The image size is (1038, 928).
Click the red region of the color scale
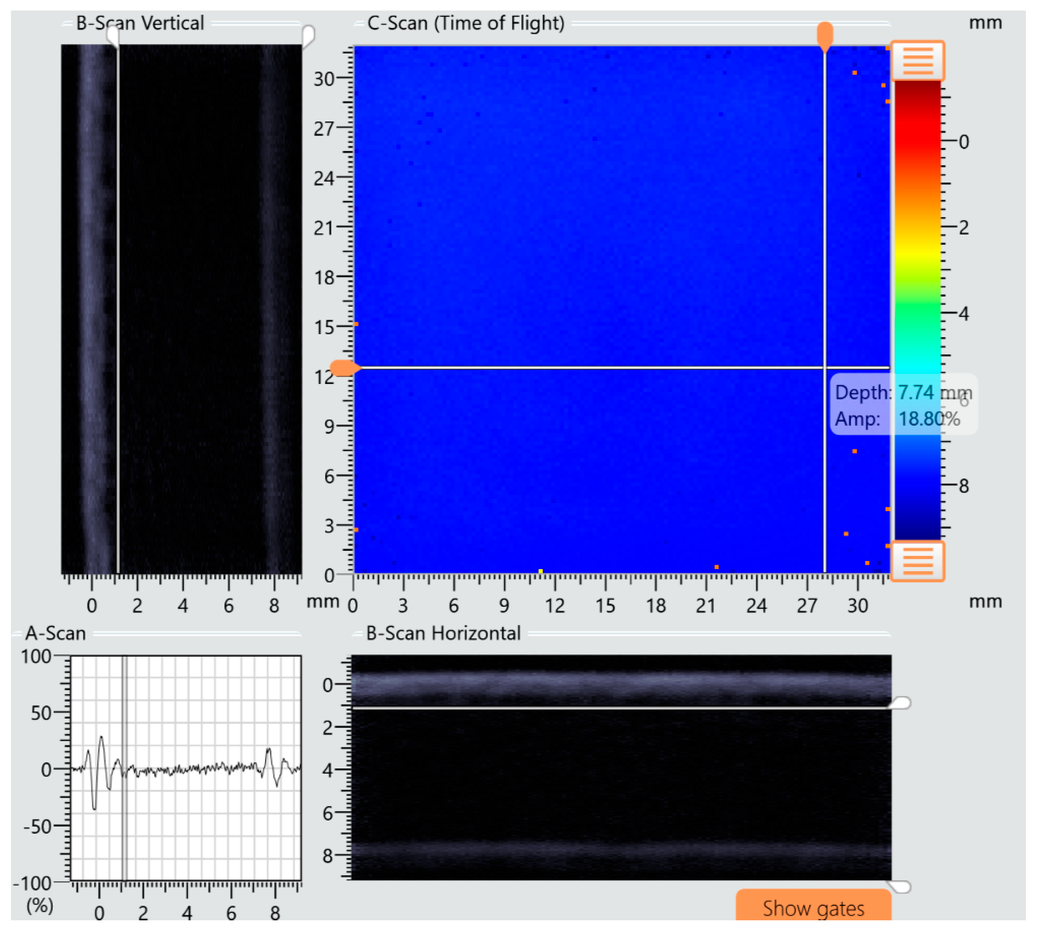click(x=917, y=128)
